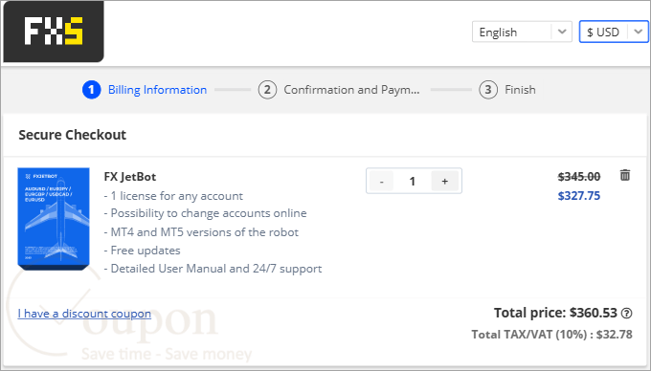The width and height of the screenshot is (651, 371).
Task: Click 'Detailed User Manual and 24/7 support'
Action: tap(213, 269)
